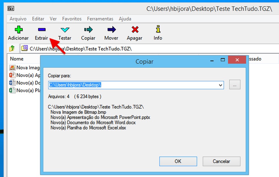Open the Ajuda menu
279x177 pixels.
125,19
